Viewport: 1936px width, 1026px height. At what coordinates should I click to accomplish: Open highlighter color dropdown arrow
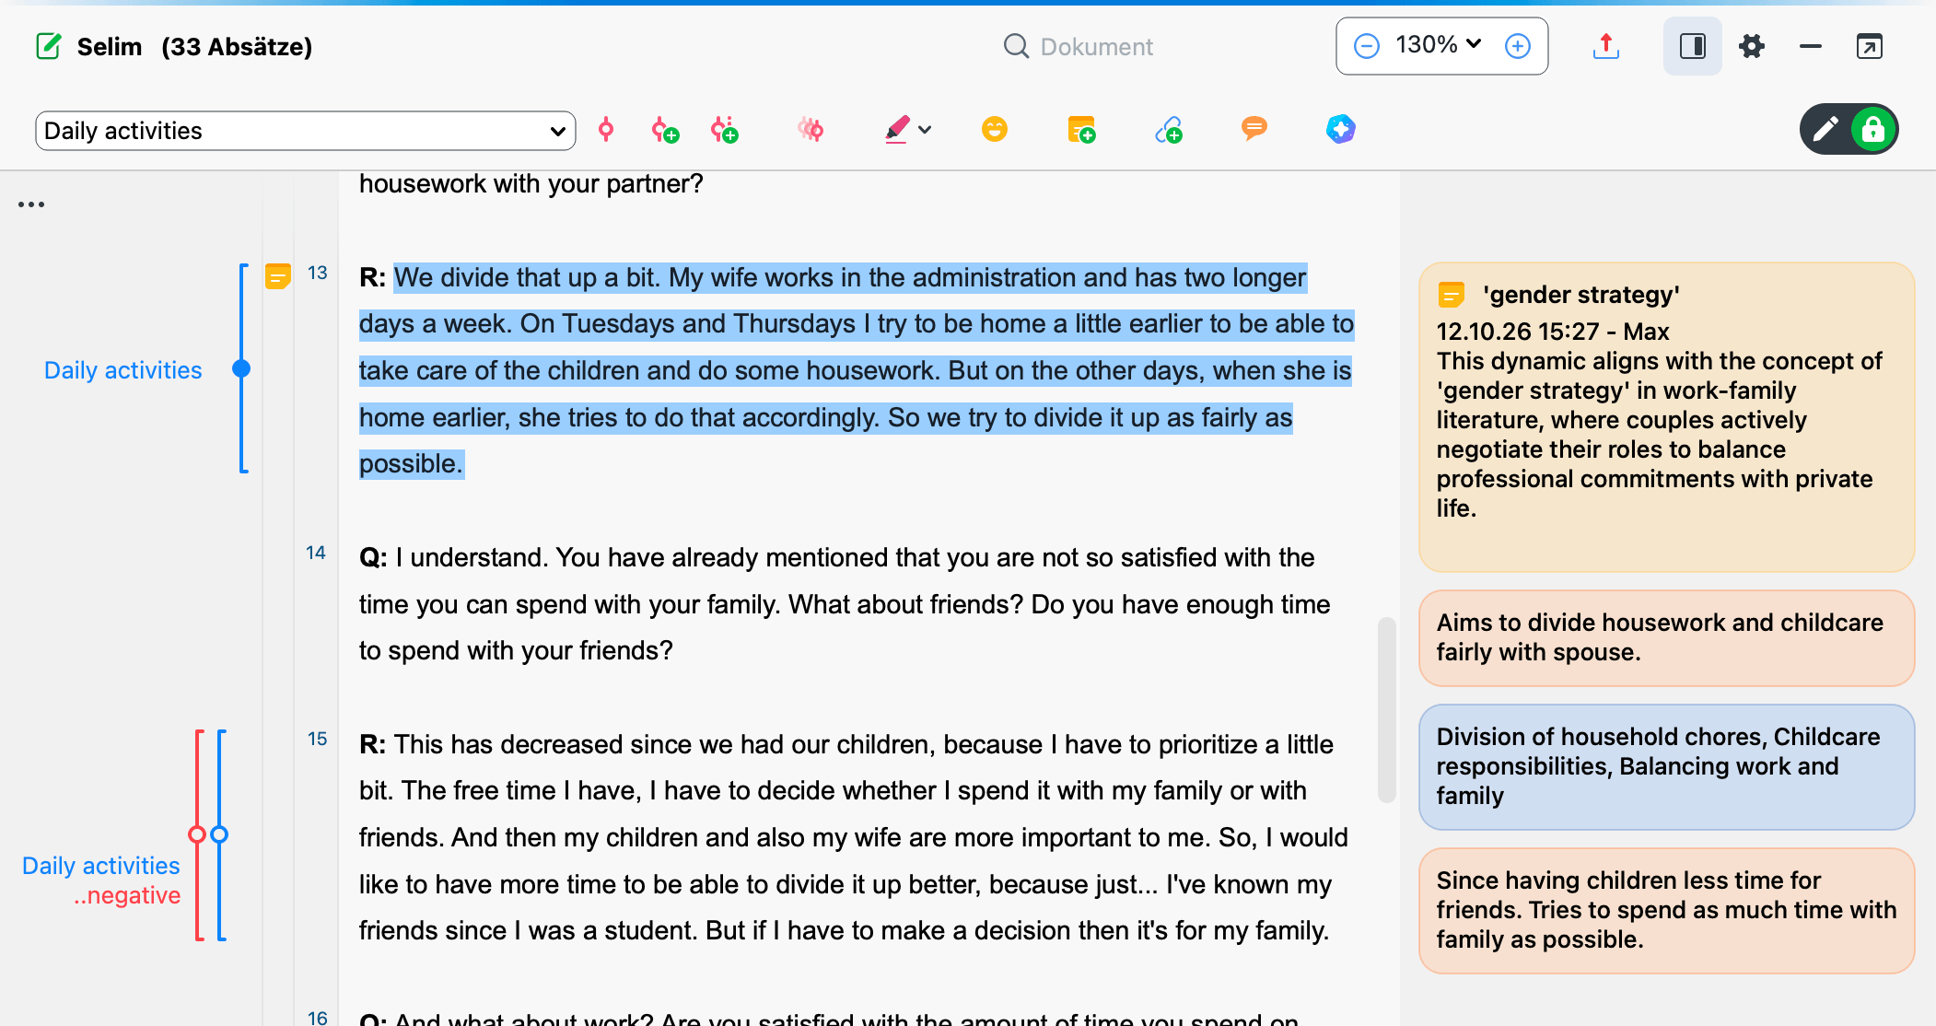(926, 130)
